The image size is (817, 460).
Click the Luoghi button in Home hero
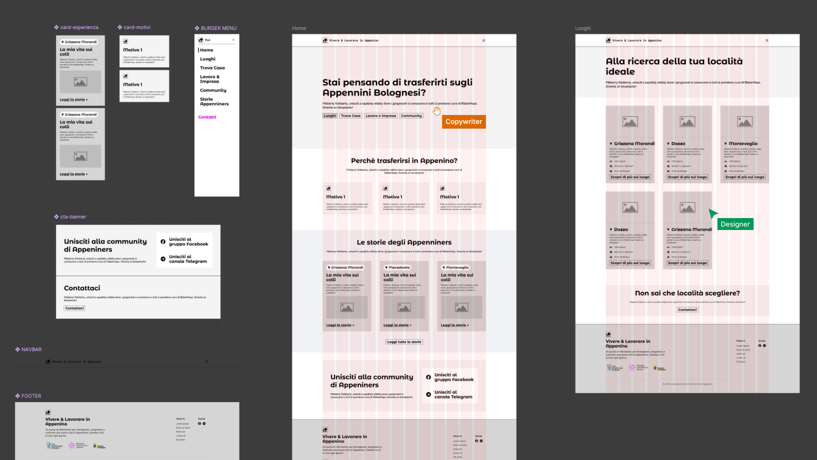[330, 116]
